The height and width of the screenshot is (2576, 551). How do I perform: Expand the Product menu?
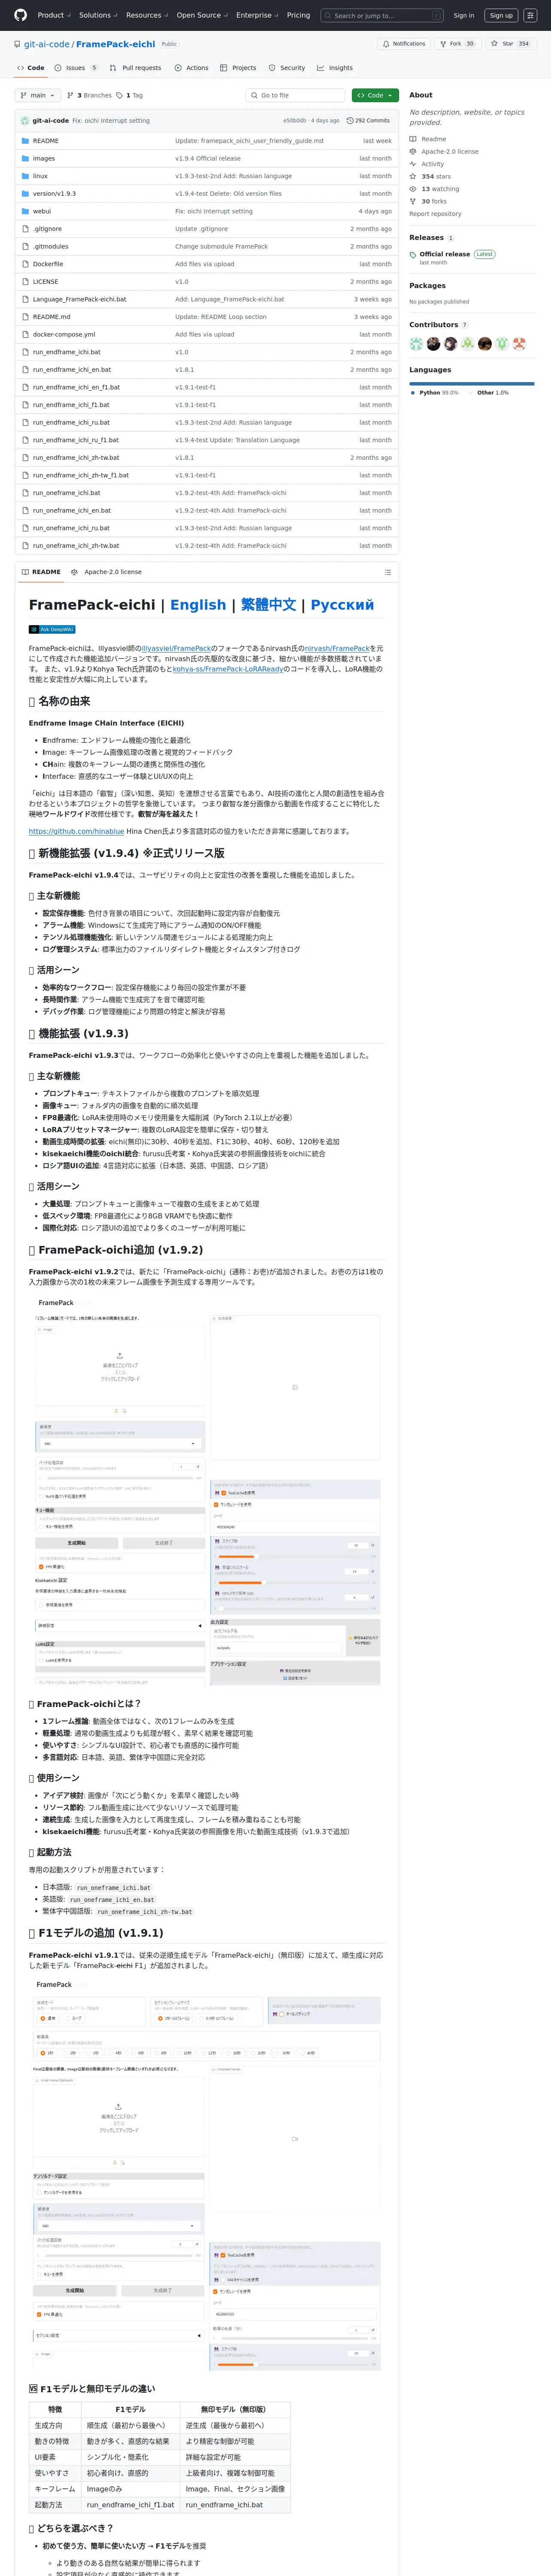coord(53,15)
